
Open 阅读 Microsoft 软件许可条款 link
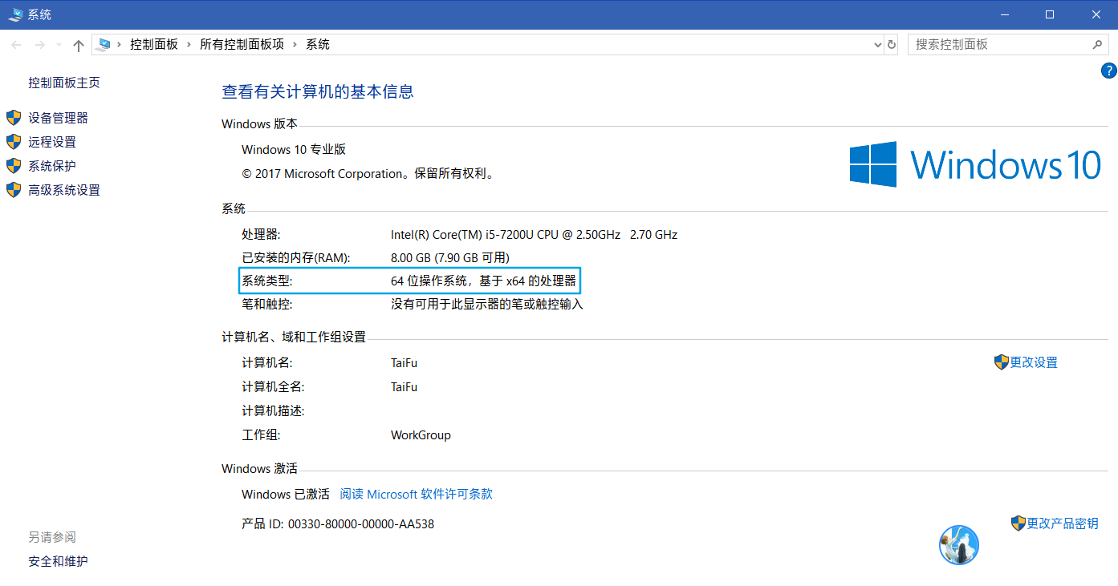[x=417, y=494]
